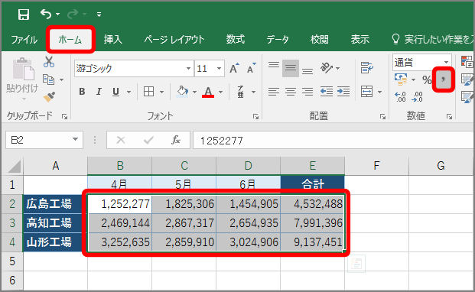Undo the last action
The height and width of the screenshot is (292, 475).
(x=46, y=14)
